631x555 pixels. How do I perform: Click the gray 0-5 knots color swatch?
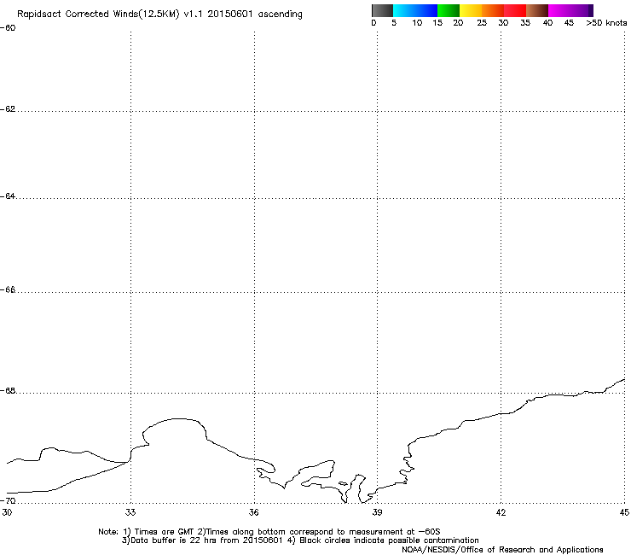382,10
